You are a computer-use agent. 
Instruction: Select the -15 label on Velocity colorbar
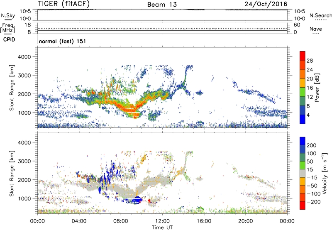click(x=312, y=177)
